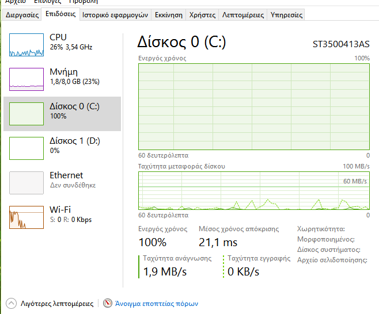Open Disk 0 (C:) performance view
The width and height of the screenshot is (379, 314).
tap(74, 111)
